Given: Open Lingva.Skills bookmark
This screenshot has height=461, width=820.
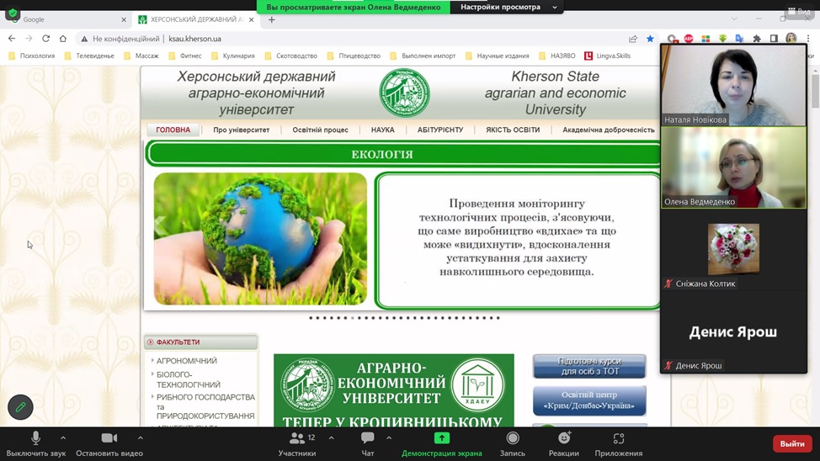Looking at the screenshot, I should pos(607,56).
